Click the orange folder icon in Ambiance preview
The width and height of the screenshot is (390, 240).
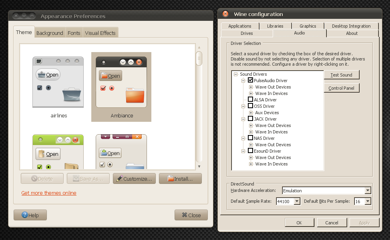coord(135,95)
